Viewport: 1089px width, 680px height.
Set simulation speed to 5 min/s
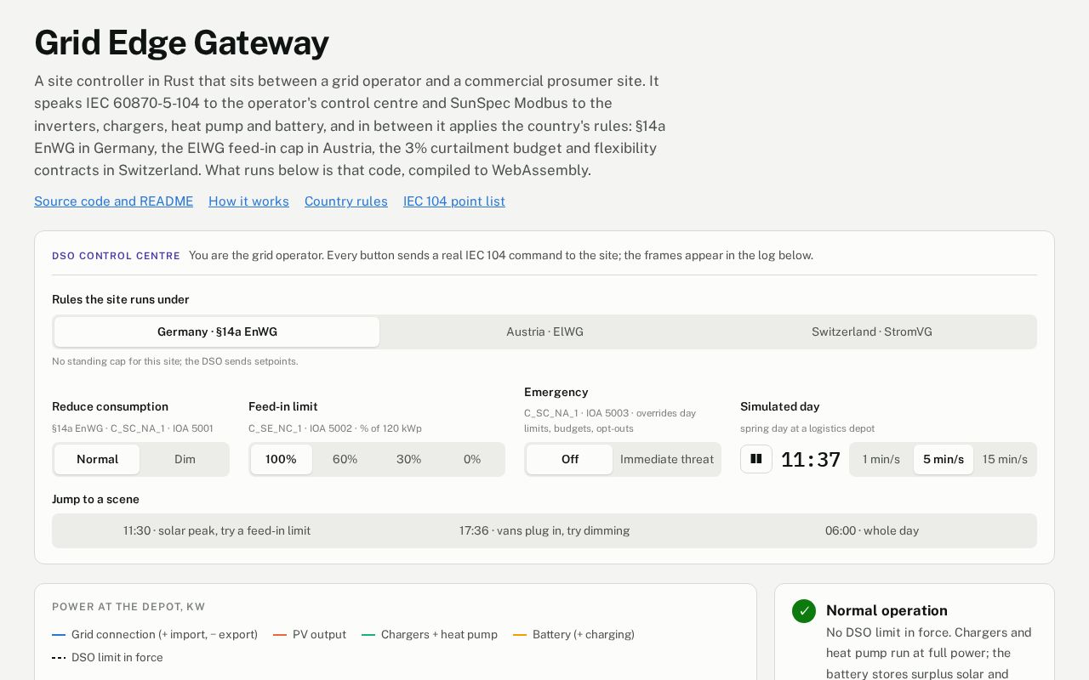[x=944, y=459]
